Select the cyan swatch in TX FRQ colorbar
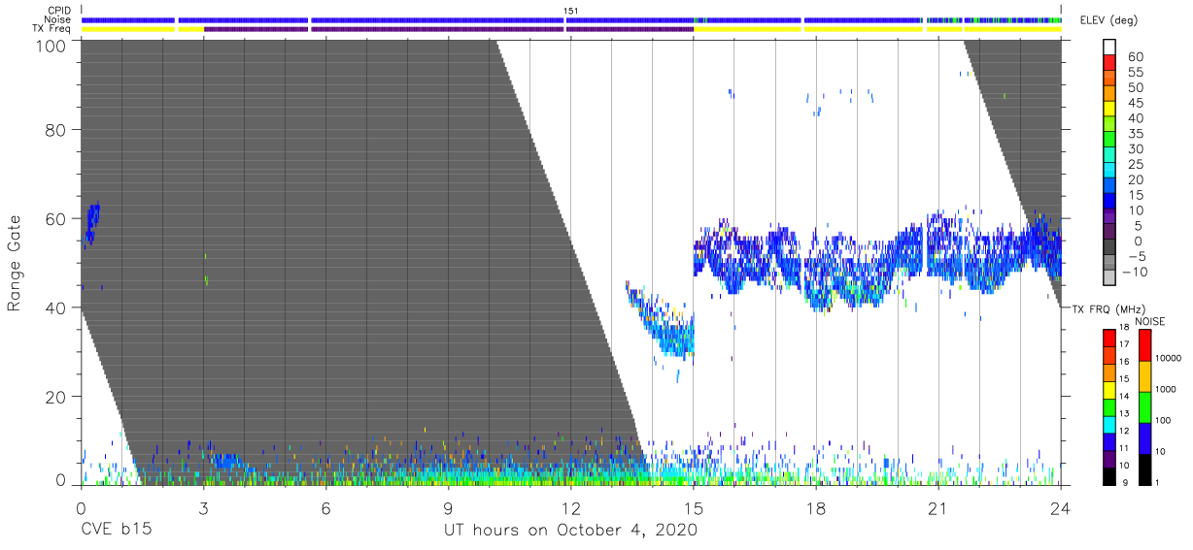 pos(1109,424)
